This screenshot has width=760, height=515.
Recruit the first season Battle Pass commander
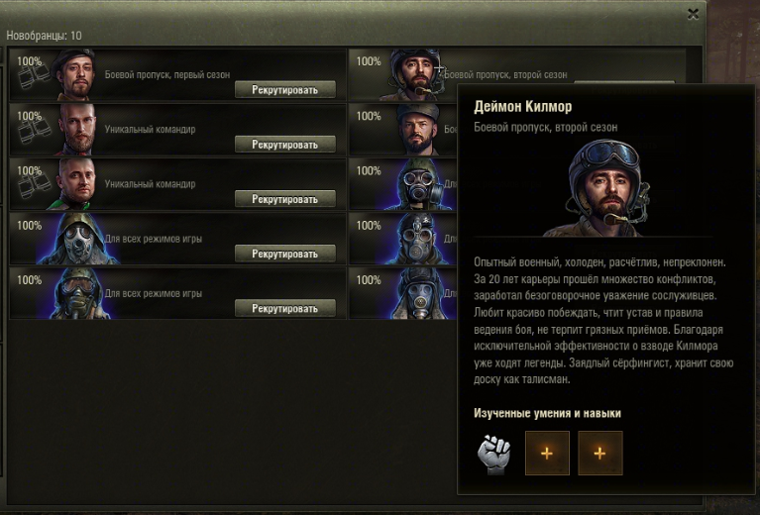point(285,89)
